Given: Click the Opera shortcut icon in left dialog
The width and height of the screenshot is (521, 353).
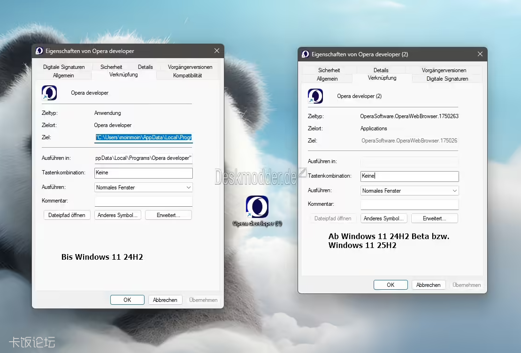Looking at the screenshot, I should pyautogui.click(x=49, y=93).
